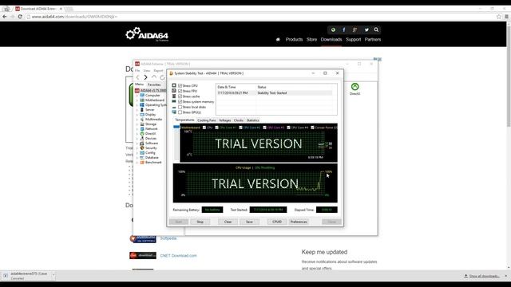
Task: Open the Twitter icon in site header
Action: pyautogui.click(x=366, y=29)
